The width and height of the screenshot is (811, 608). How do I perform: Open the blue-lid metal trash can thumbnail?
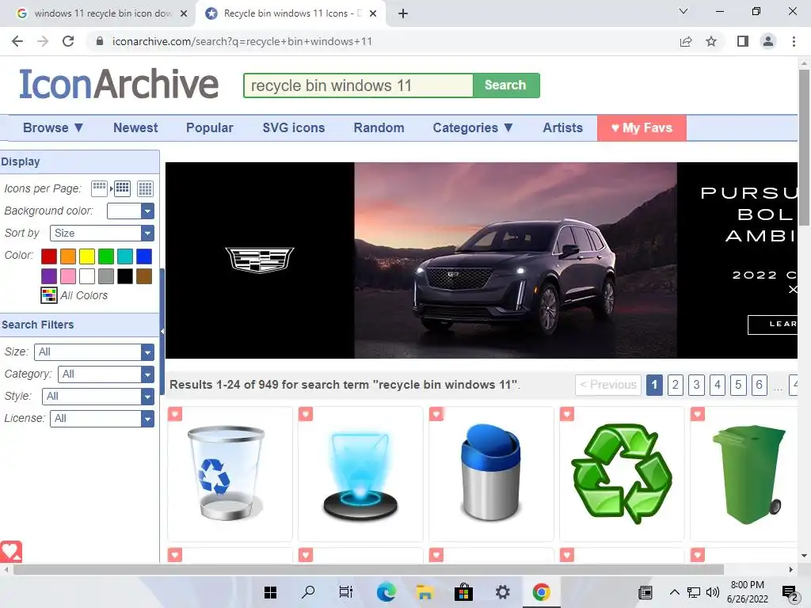click(490, 473)
